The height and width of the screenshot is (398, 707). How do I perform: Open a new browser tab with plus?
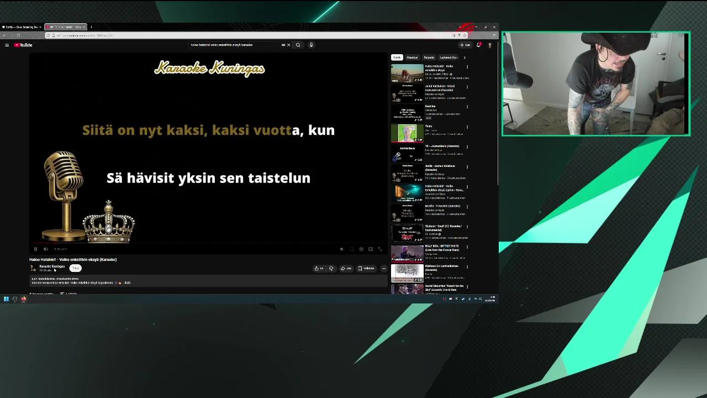click(x=91, y=27)
